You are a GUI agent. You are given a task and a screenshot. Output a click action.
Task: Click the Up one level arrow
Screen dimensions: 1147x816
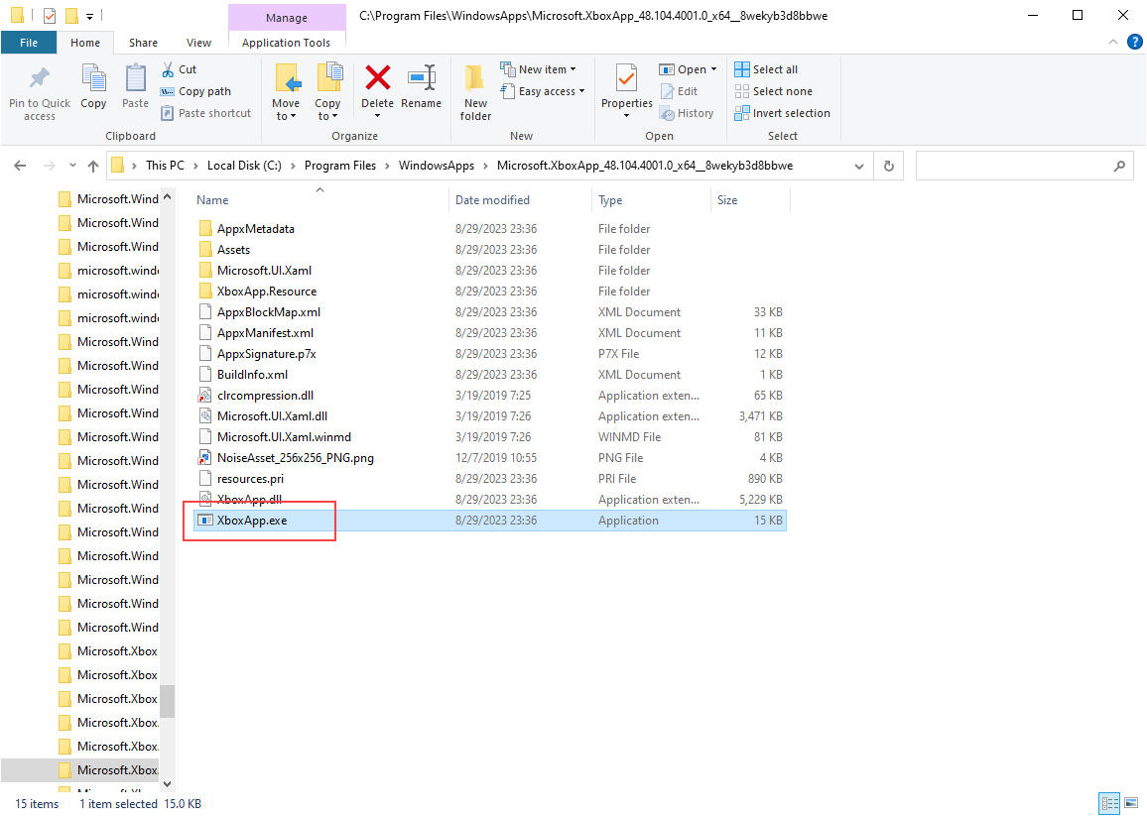click(93, 166)
